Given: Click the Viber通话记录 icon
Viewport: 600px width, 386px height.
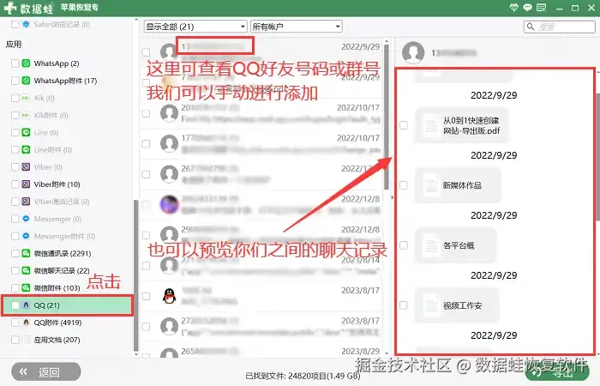Looking at the screenshot, I should [x=26, y=202].
